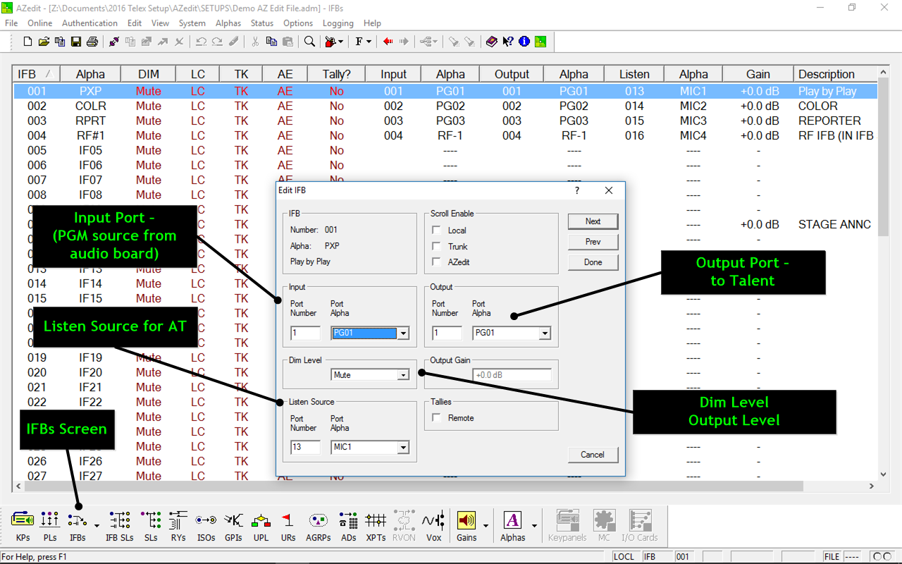Screen dimensions: 902x564
Task: Click the Copy toolbar icon
Action: click(271, 42)
